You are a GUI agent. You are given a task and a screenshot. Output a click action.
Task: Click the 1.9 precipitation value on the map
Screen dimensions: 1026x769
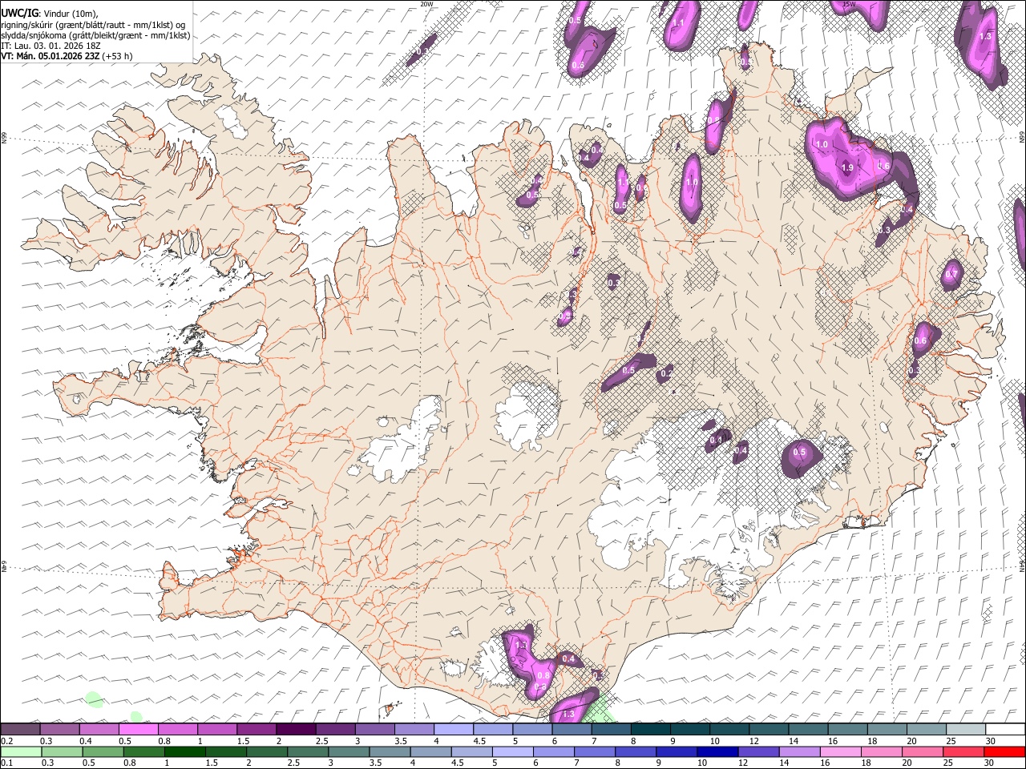point(847,168)
